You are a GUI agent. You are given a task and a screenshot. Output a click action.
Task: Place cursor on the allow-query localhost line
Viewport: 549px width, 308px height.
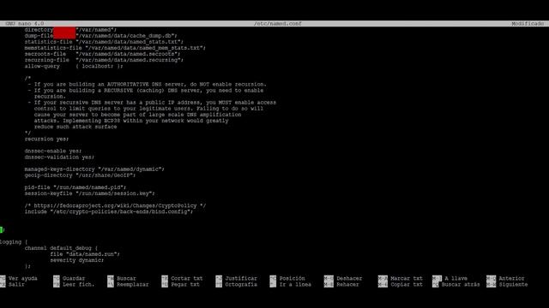(x=74, y=66)
